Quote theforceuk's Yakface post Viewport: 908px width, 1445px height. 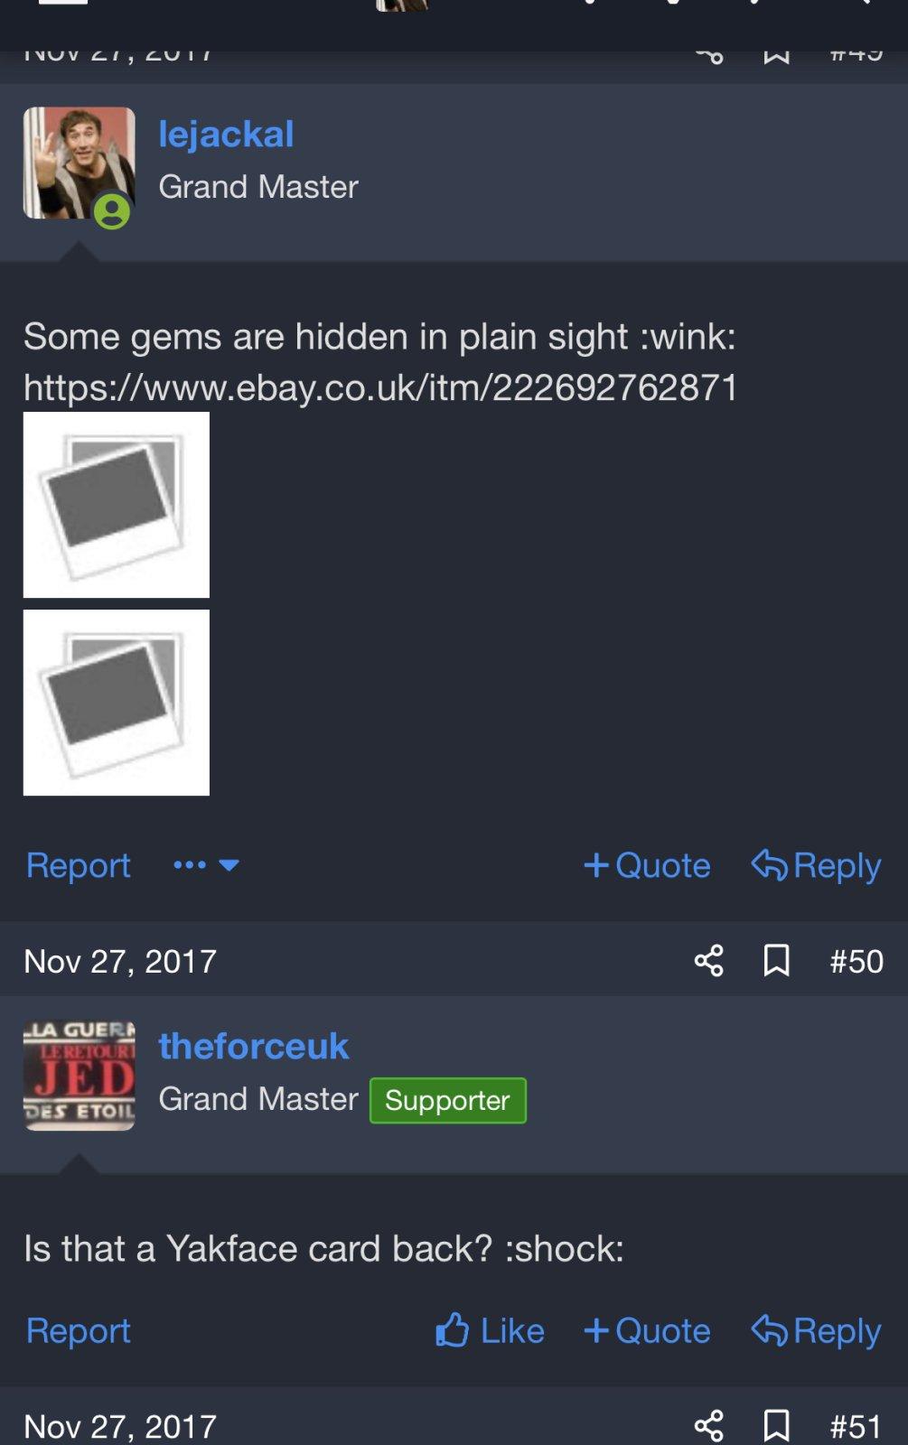coord(647,1330)
